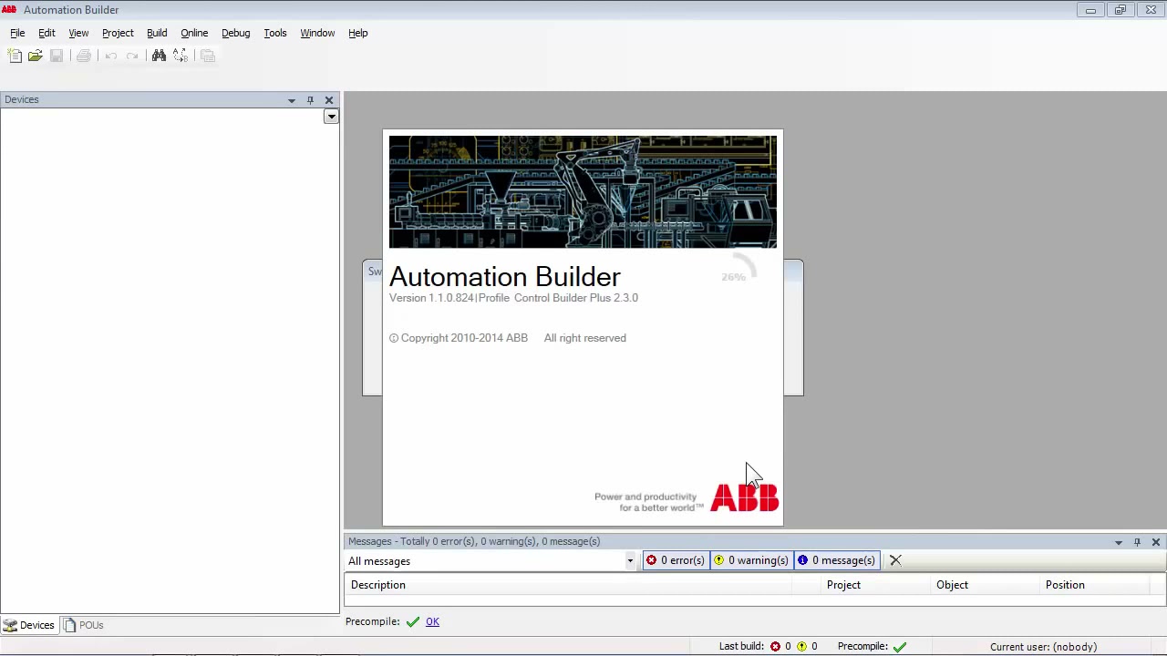Close the Messages panel
Screen dimensions: 1167x656
coord(1156,542)
